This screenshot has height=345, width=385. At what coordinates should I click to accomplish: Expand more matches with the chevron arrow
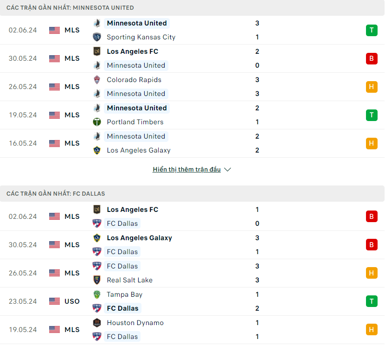(x=228, y=170)
